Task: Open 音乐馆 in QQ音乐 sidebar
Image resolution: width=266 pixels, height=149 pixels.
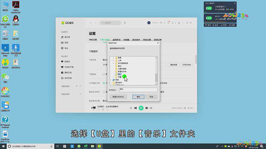Action: click(x=66, y=37)
